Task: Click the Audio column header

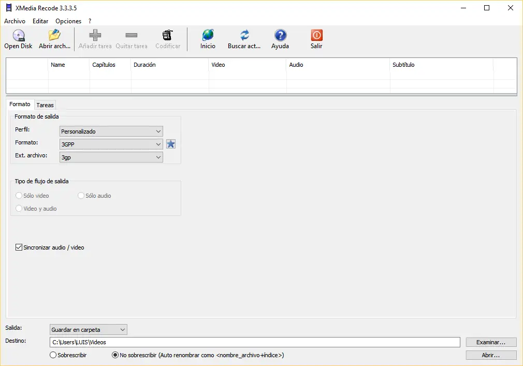Action: [338, 65]
